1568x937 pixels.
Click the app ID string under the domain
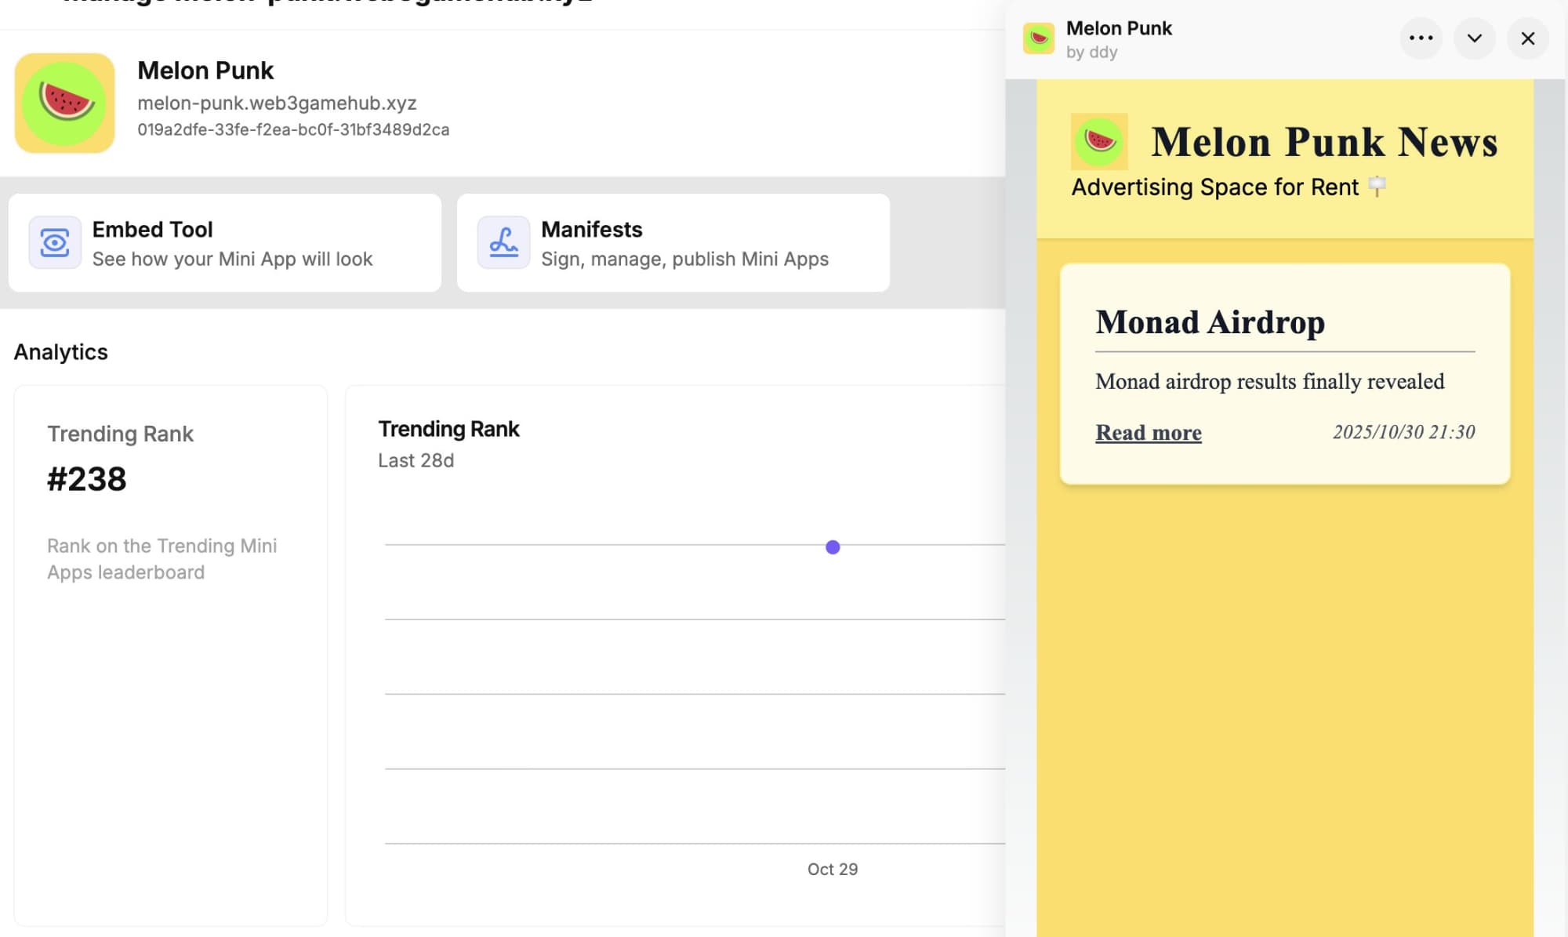(293, 130)
